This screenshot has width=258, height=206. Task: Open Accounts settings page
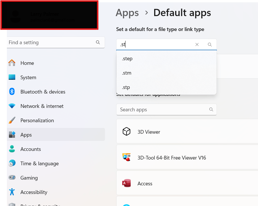click(56, 149)
